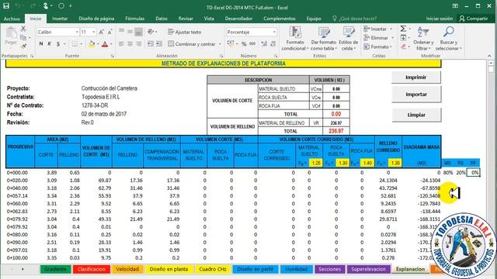This screenshot has height=279, width=497.
Task: Go to the Gradiente sheet tab
Action: (x=55, y=269)
